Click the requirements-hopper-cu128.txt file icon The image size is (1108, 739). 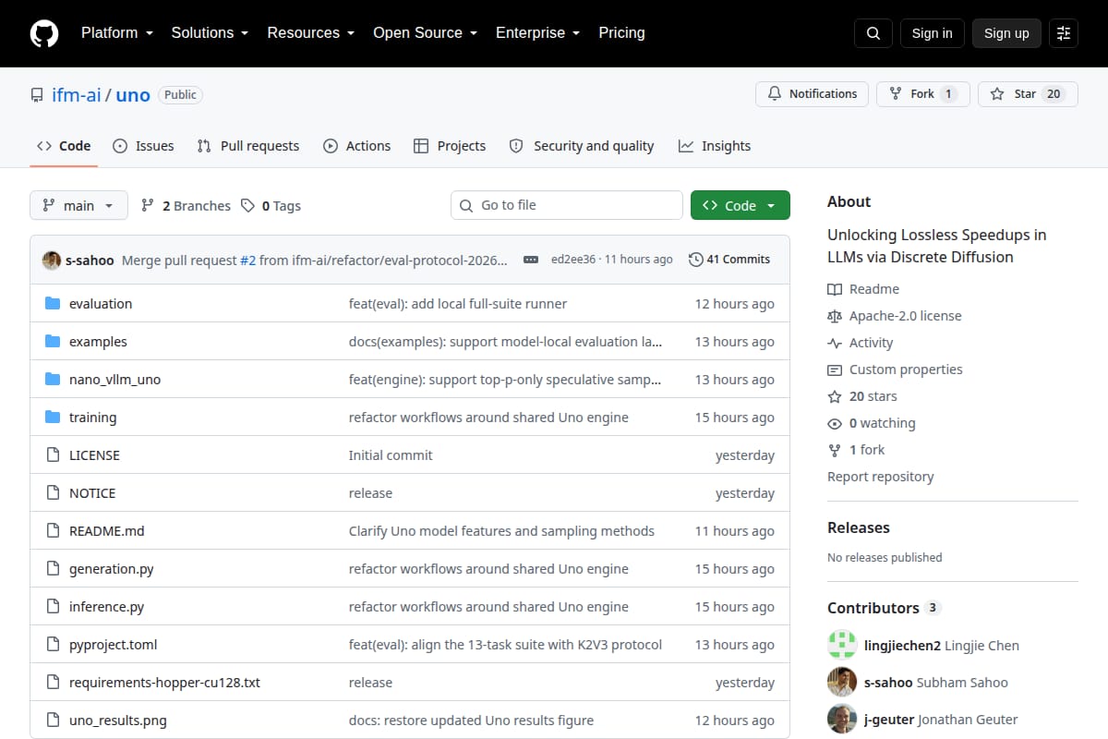(53, 683)
